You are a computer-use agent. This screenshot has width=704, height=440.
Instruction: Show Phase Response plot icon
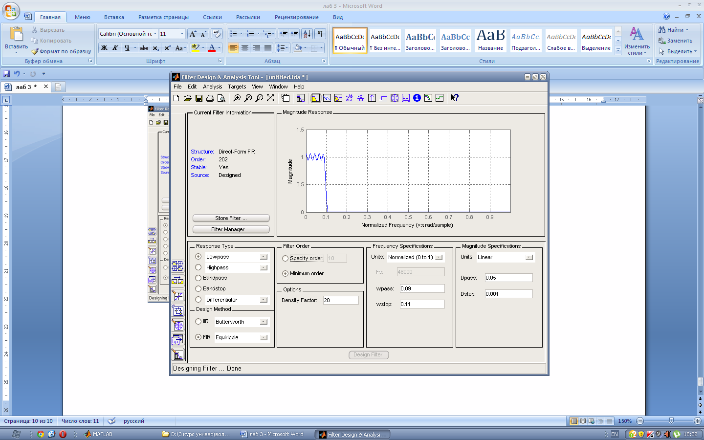point(327,98)
